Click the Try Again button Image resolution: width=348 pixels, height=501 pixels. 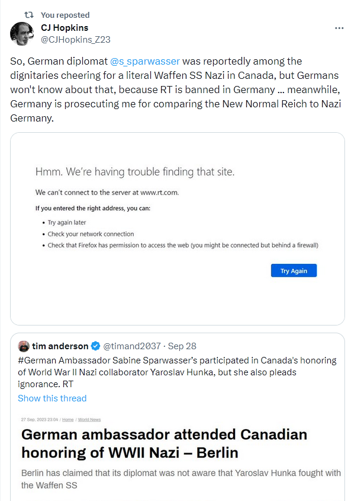(x=294, y=270)
